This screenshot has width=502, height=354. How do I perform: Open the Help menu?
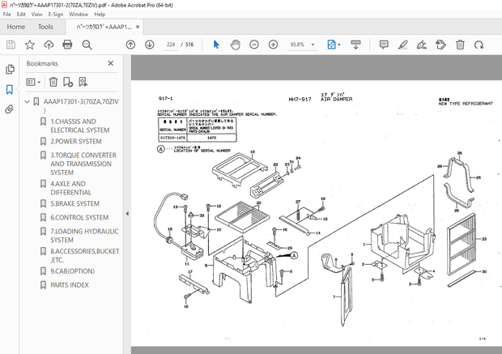click(100, 15)
